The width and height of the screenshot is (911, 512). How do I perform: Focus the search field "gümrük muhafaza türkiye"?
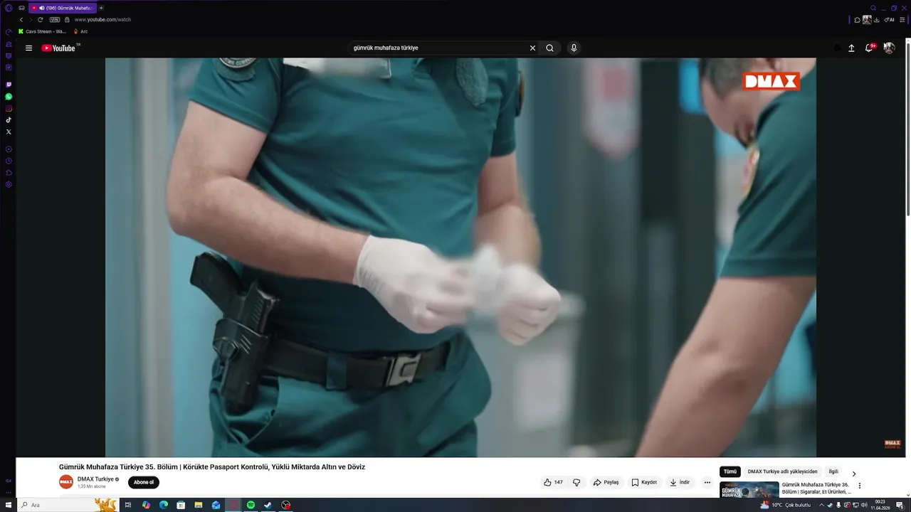coord(438,48)
